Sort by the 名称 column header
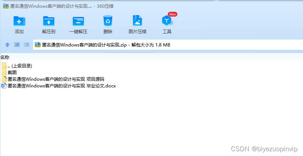 5,57
